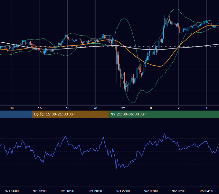Click the 20 hour label on price chart axis
Screen dimensions: 219x194
(95, 108)
